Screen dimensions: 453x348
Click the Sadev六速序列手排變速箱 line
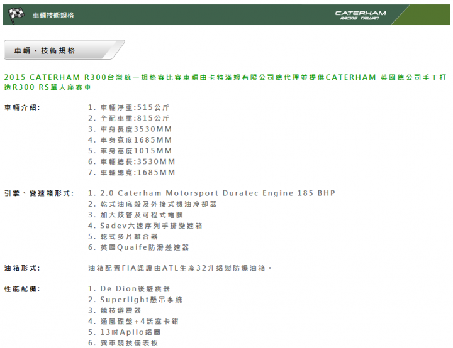145,226
